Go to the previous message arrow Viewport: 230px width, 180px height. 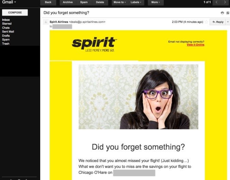(x=216, y=2)
